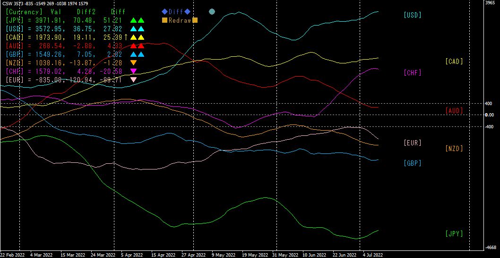500x258 pixels.
Task: Click the Diff button label
Action: [x=176, y=12]
